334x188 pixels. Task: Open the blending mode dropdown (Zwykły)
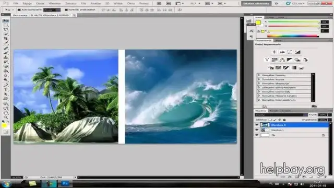click(x=281, y=115)
